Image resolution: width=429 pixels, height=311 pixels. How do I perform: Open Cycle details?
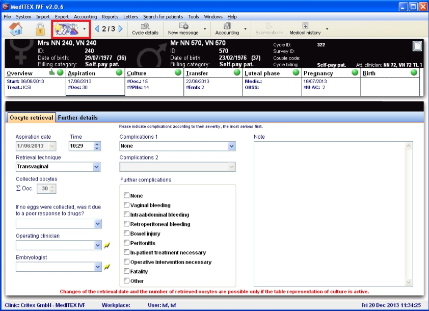[145, 29]
